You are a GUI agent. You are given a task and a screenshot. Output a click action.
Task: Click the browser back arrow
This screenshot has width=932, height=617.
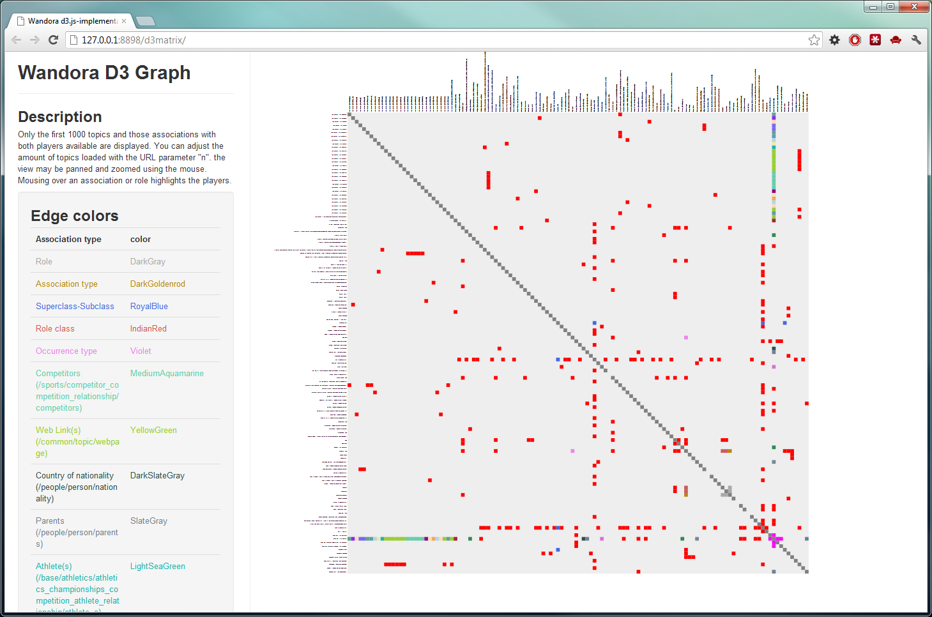point(17,40)
